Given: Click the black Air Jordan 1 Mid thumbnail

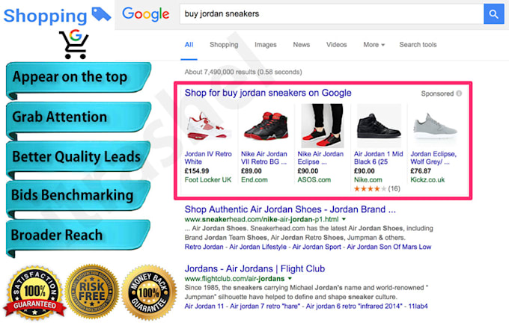Looking at the screenshot, I should (x=379, y=126).
